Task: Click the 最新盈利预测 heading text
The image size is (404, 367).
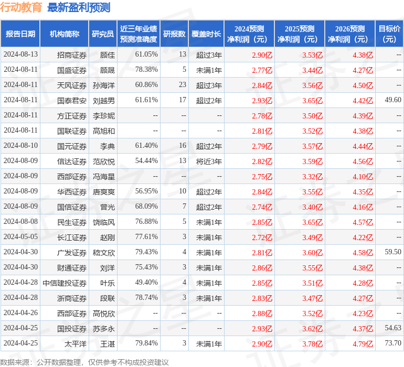Action: pos(79,7)
